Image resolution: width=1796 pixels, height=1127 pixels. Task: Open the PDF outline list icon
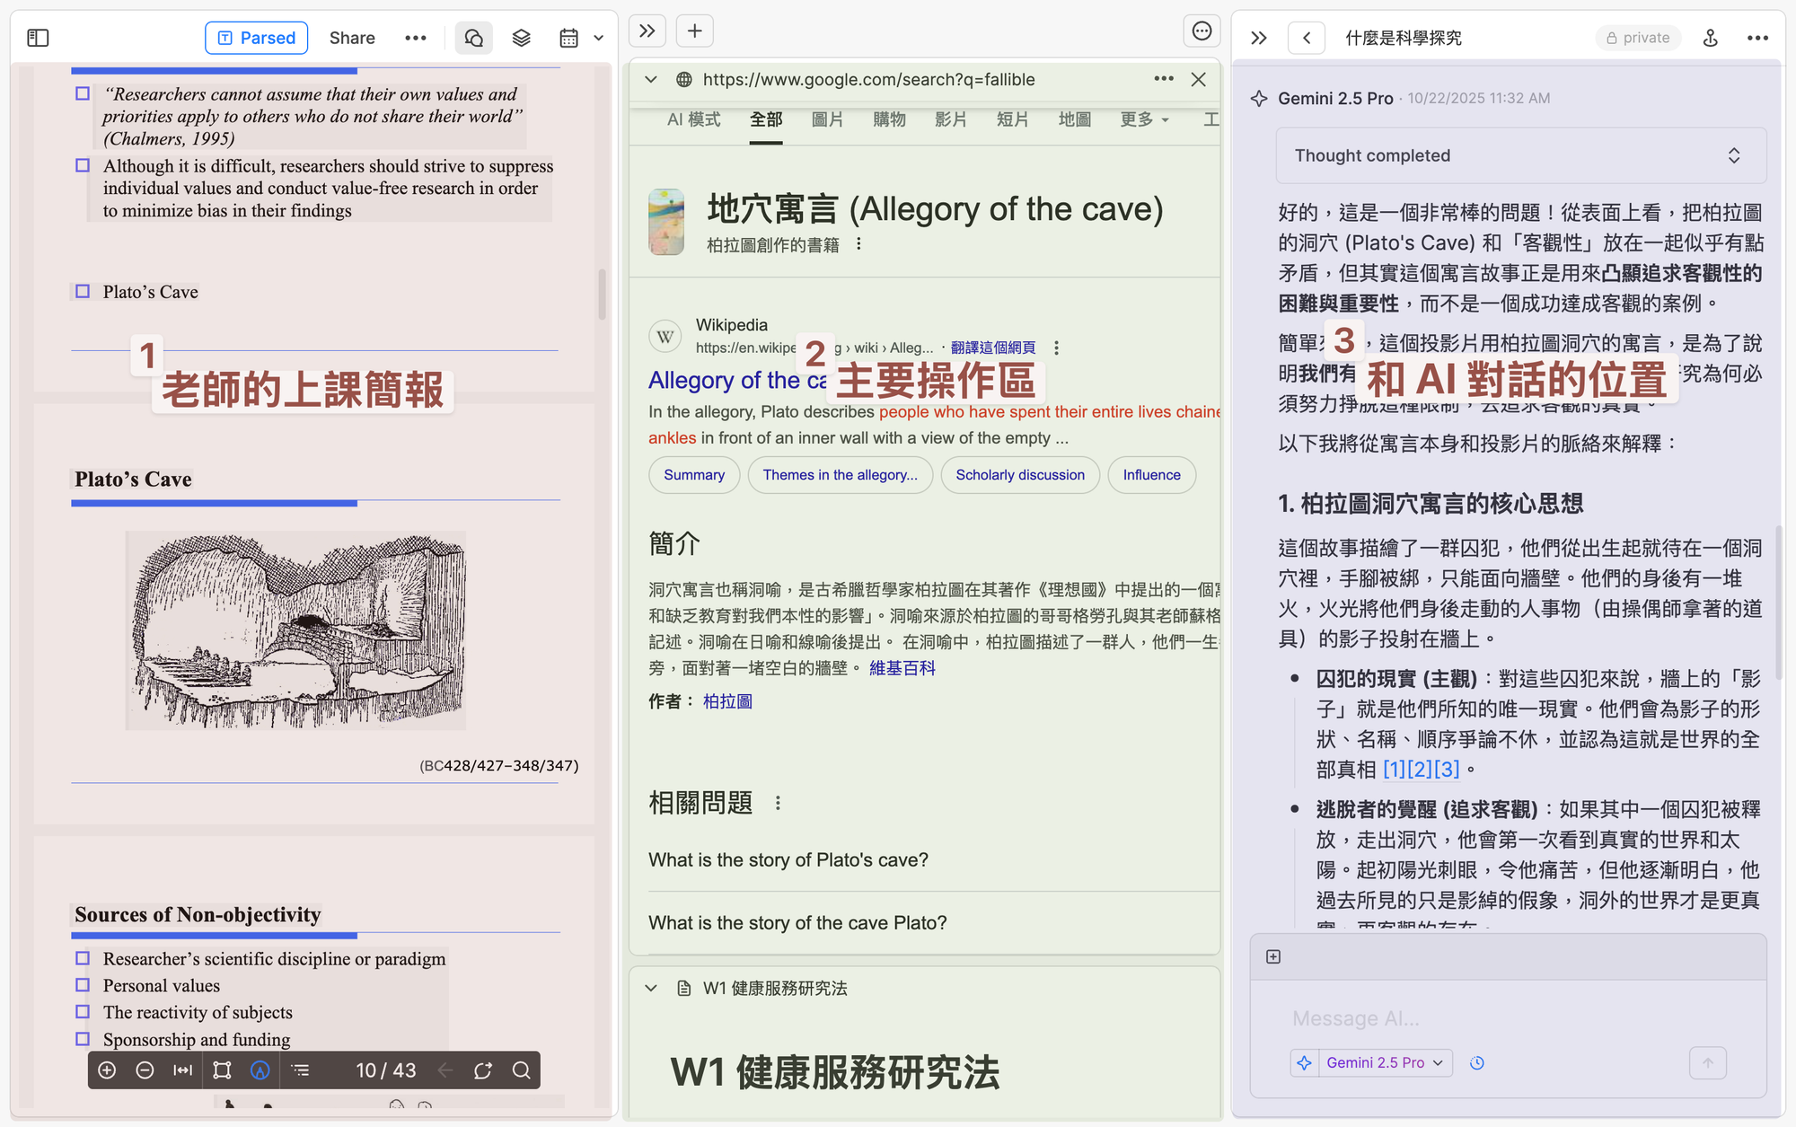(x=301, y=1070)
